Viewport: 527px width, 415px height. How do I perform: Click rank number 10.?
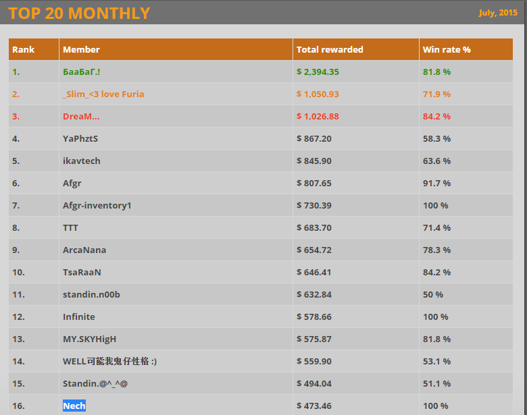(x=18, y=273)
